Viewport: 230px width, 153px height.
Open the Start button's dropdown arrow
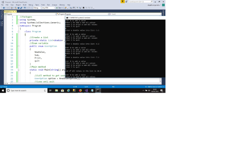[x=62, y=8]
